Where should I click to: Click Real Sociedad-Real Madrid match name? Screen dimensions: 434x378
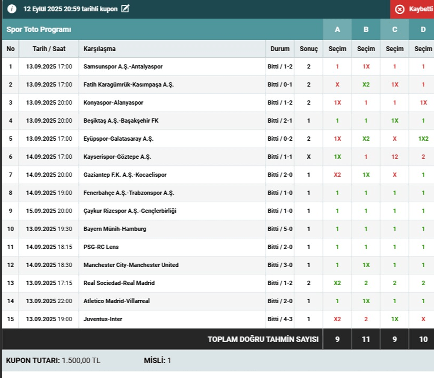point(119,283)
